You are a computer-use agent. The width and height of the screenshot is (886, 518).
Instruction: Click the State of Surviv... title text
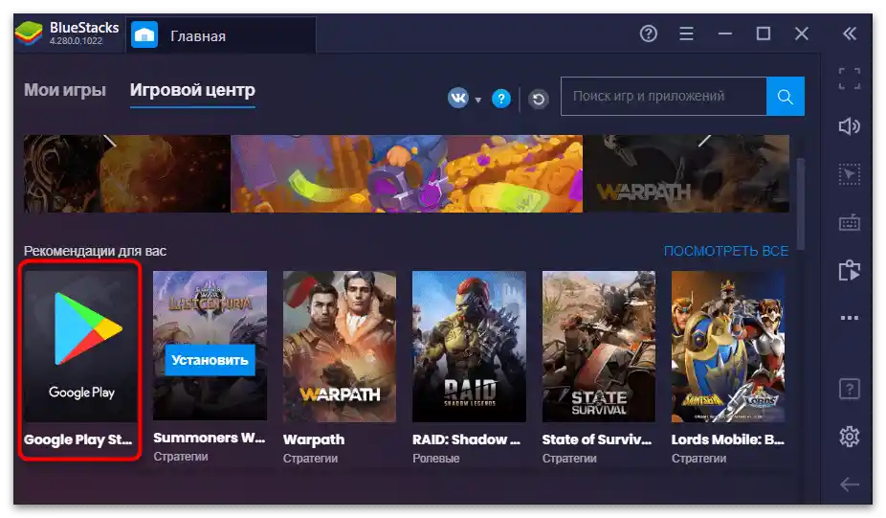[x=597, y=439]
